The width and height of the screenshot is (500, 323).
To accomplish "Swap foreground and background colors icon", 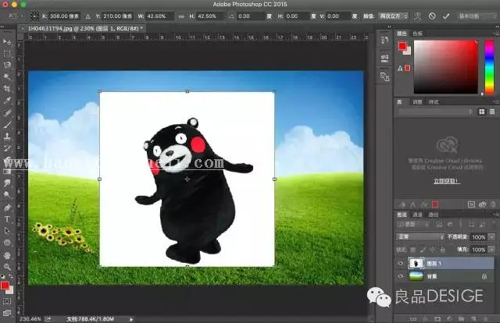I will (11, 276).
